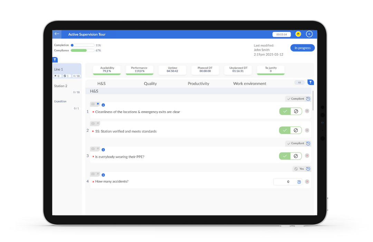Open the filter next to All pill

(x=310, y=82)
